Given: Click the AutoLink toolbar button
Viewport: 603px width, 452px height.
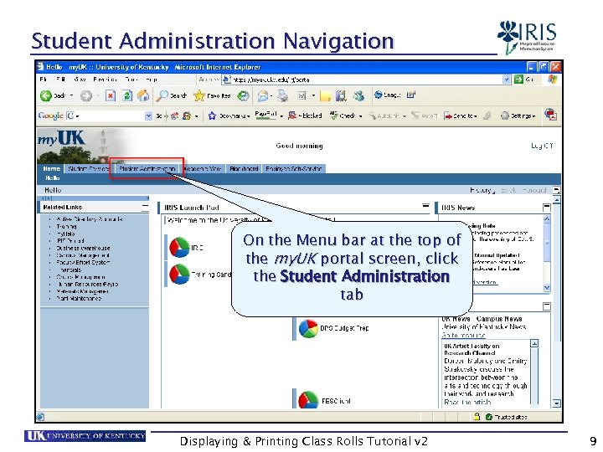Looking at the screenshot, I should (387, 116).
